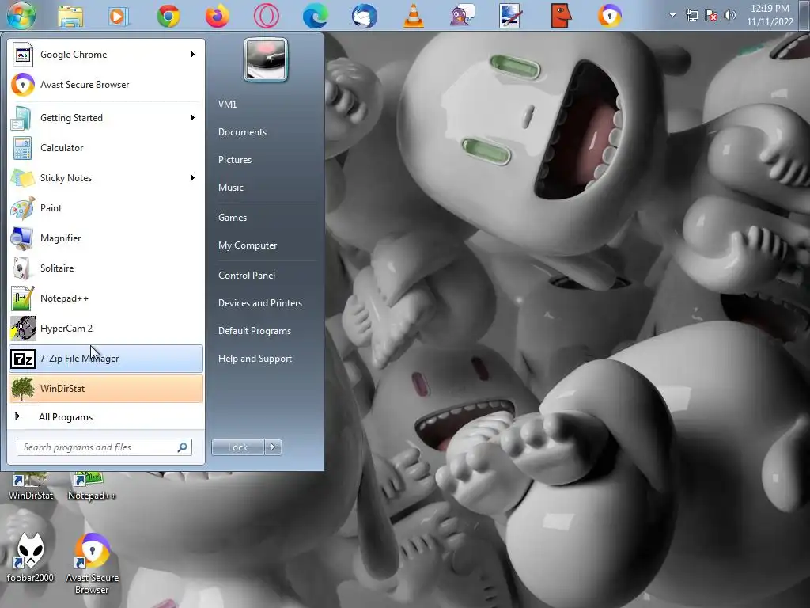Open Windows Explorer from the taskbar

[70, 17]
